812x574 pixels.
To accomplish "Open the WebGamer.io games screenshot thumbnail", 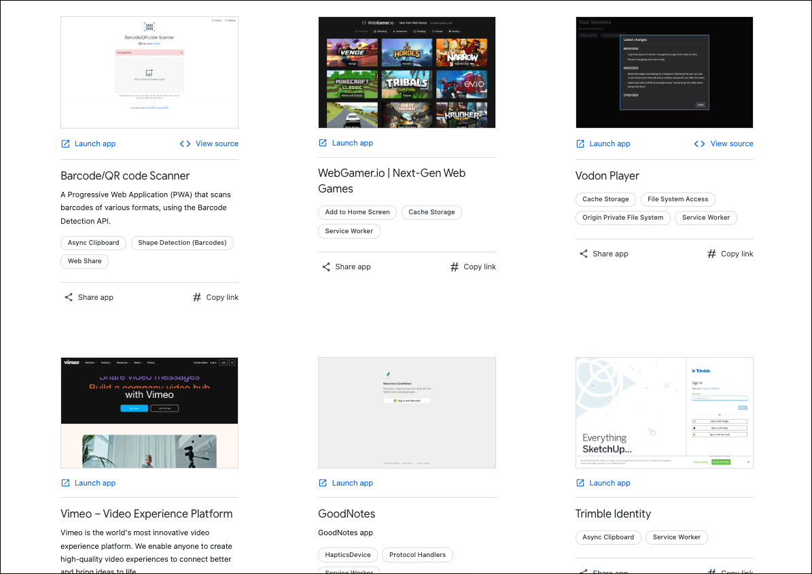I will (406, 72).
